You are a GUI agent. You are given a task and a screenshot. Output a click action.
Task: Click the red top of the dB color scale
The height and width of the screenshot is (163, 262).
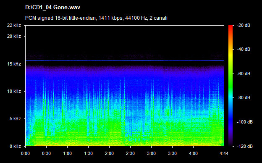(x=231, y=27)
